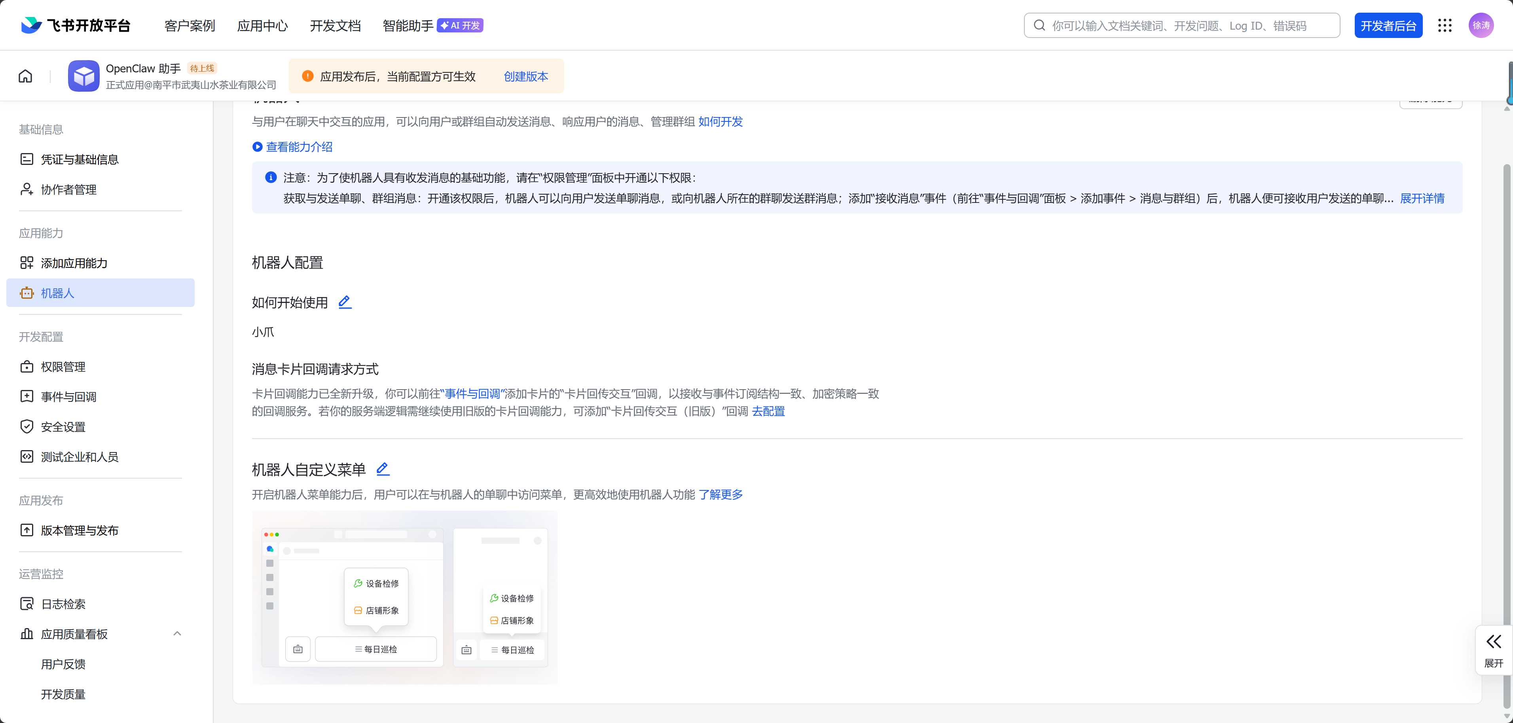Edit the 如何开始使用 text via pencil icon
The width and height of the screenshot is (1513, 723).
tap(345, 302)
